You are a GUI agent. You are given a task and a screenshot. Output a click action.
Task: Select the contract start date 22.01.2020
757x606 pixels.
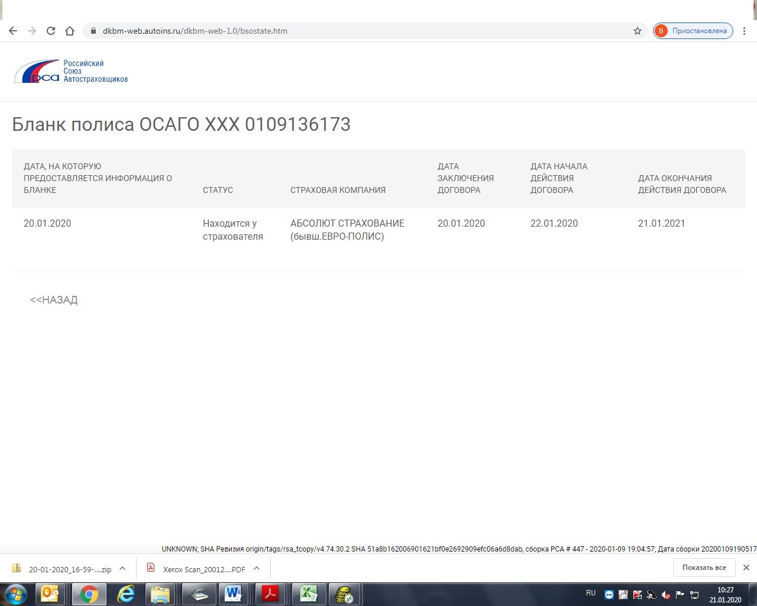(x=554, y=223)
